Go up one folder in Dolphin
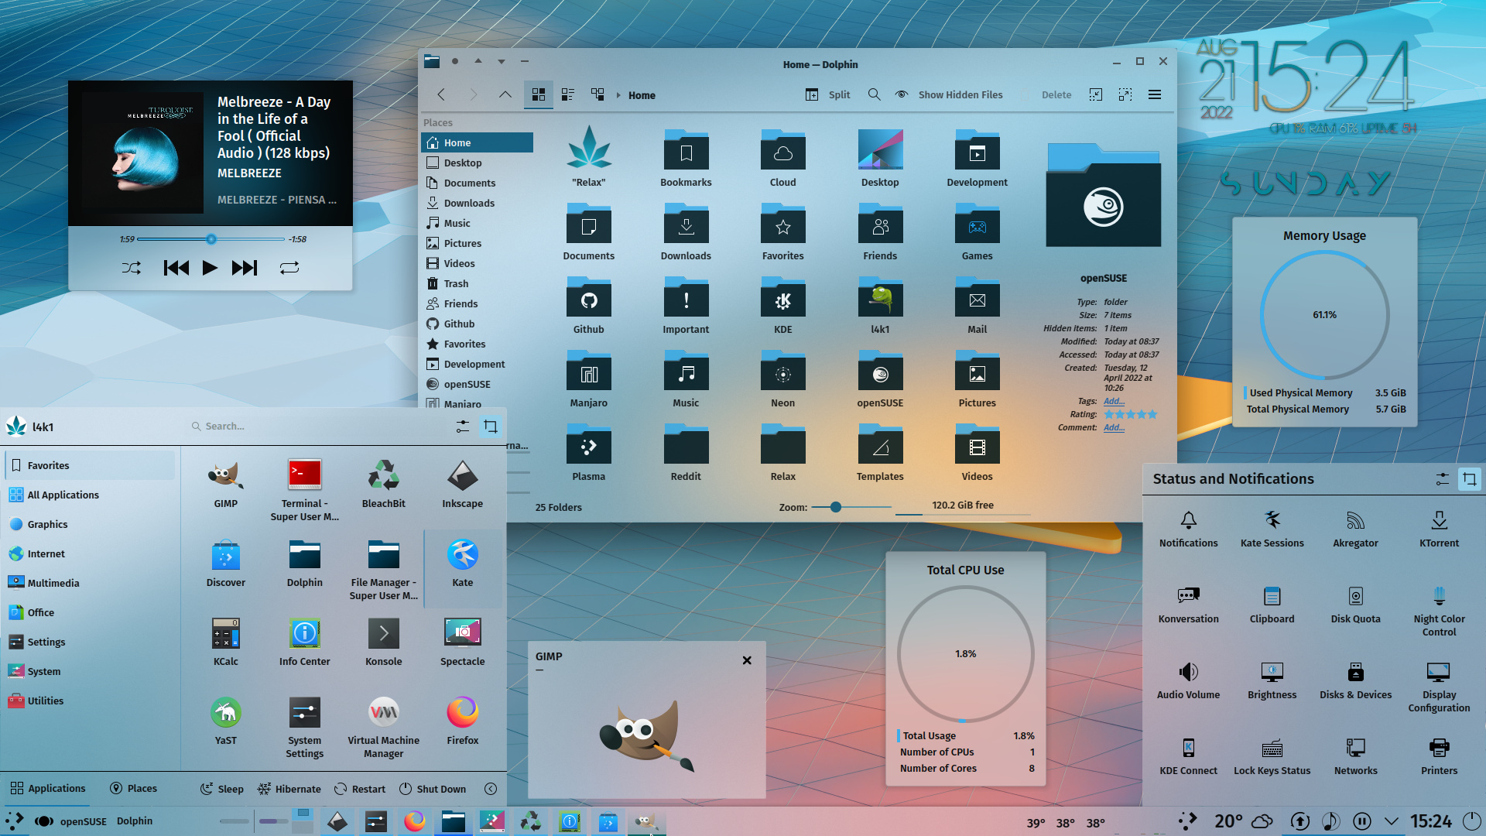1486x836 pixels. (x=505, y=94)
